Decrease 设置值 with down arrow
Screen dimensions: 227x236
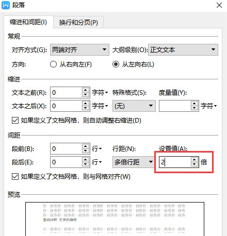click(x=194, y=164)
